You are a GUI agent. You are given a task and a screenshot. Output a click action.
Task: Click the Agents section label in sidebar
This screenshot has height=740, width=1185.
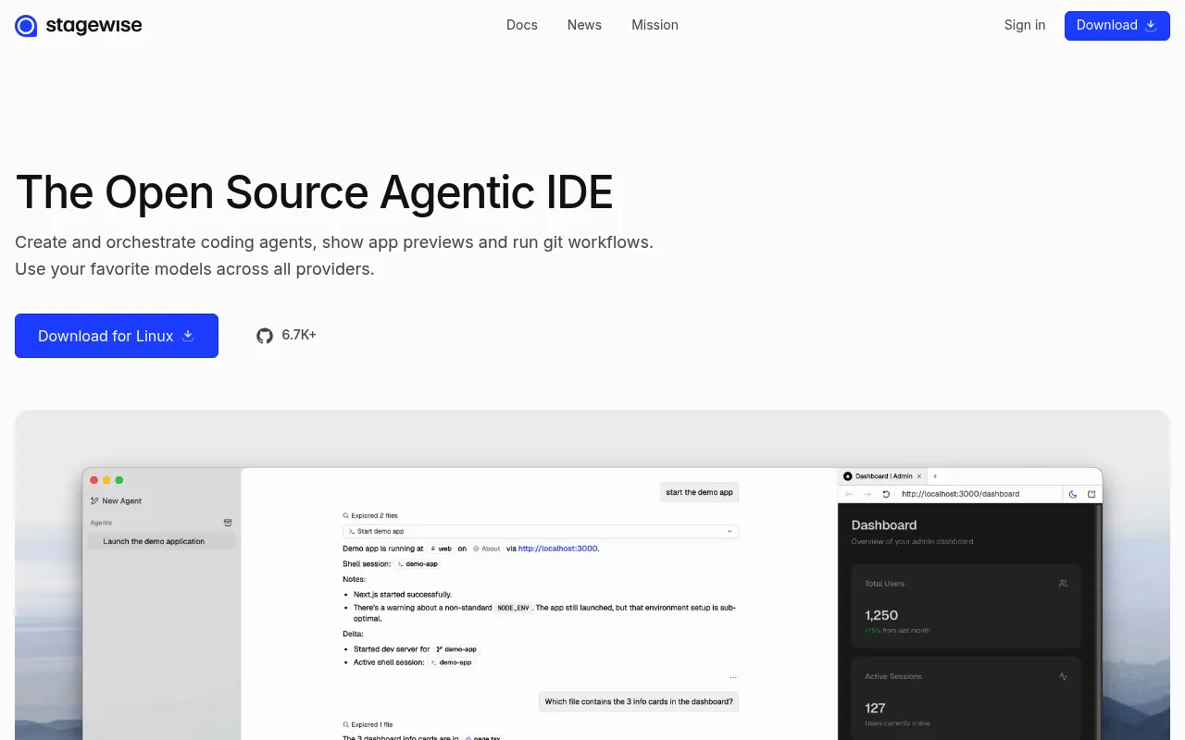point(101,523)
